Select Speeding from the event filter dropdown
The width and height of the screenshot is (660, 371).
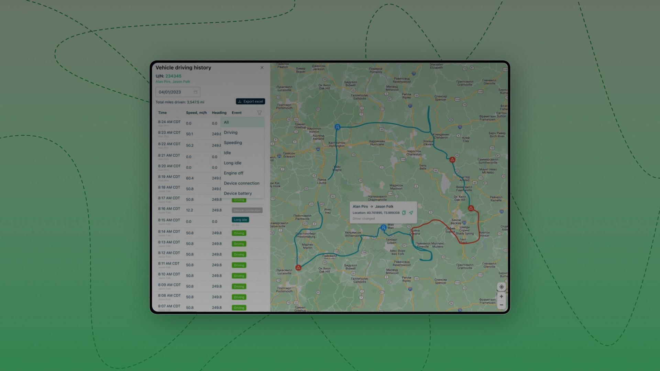[233, 143]
